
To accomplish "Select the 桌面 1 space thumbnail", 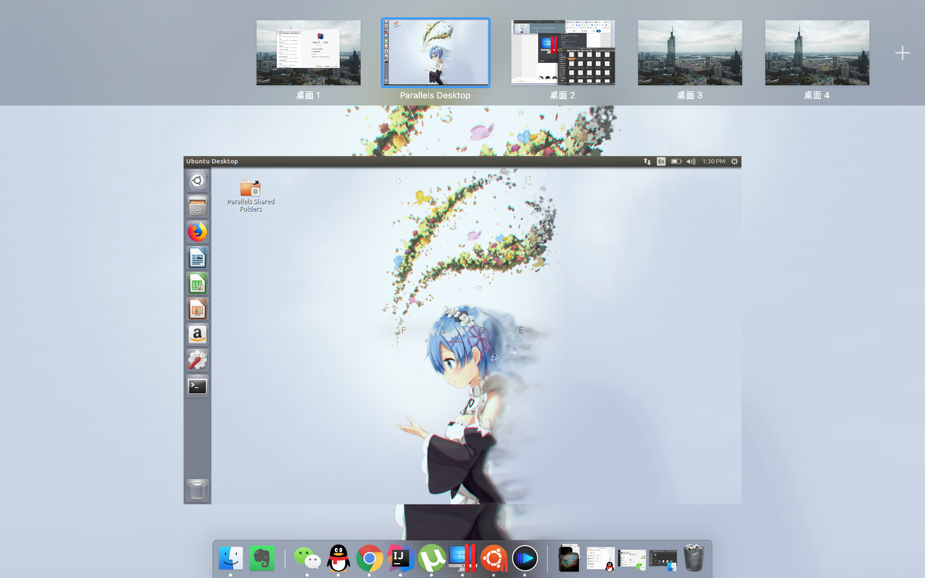I will [308, 53].
